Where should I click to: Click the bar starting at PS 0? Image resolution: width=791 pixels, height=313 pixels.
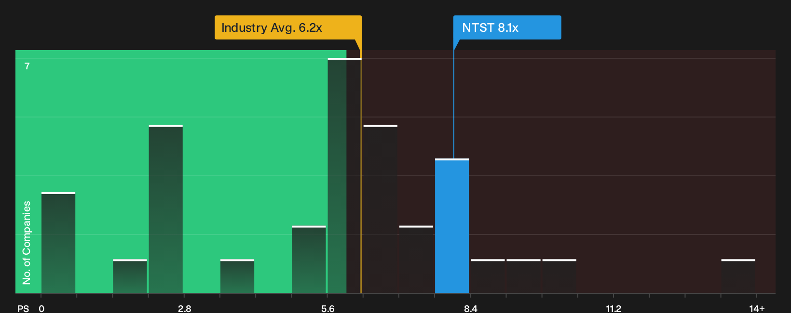[58, 243]
